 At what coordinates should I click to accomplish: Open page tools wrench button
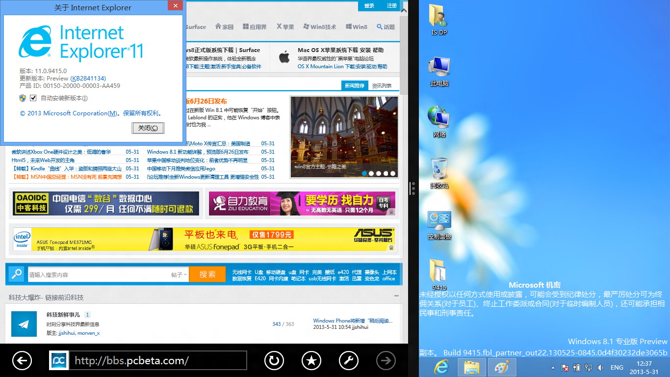349,361
